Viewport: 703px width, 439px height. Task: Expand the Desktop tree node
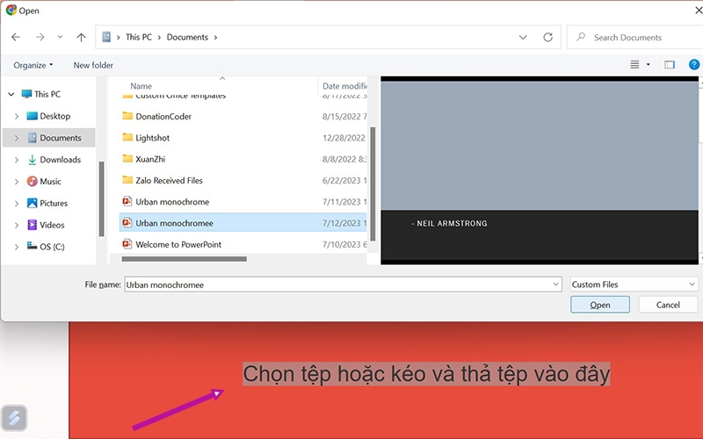tap(17, 116)
